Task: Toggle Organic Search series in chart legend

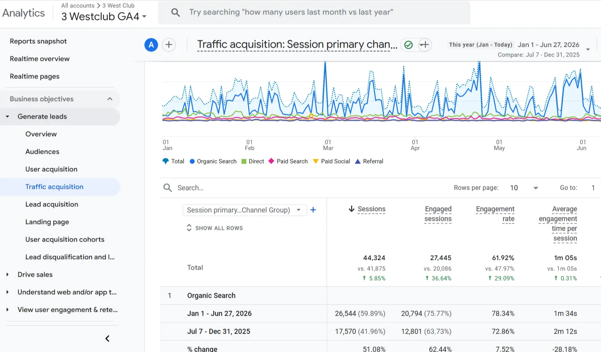Action: tap(213, 161)
